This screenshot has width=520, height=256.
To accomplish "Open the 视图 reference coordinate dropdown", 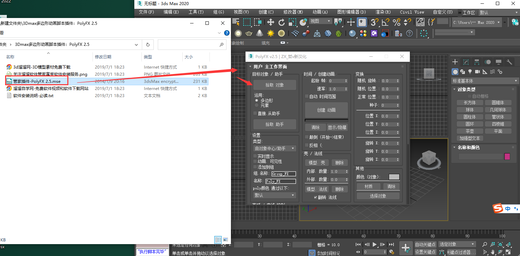I will pos(320,21).
